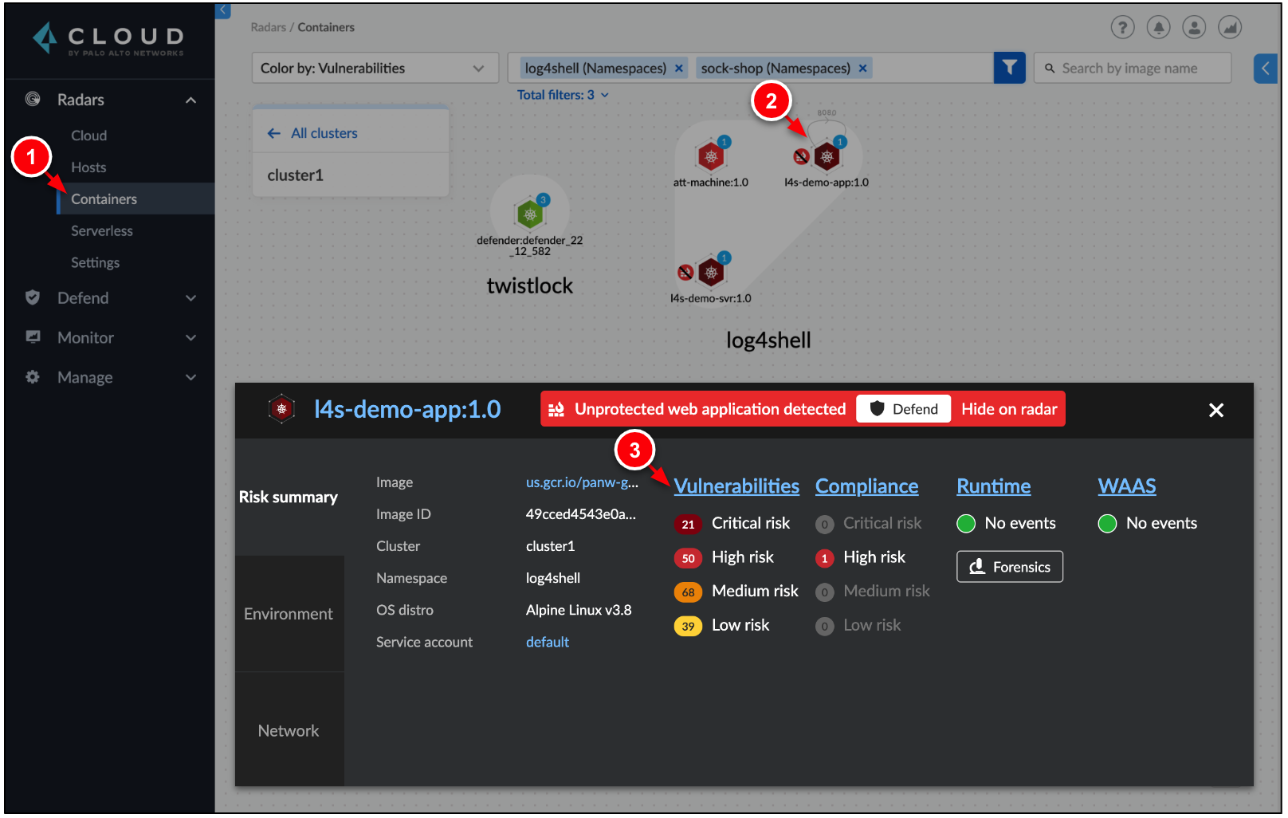Click the Manage gear sidebar icon
The height and width of the screenshot is (818, 1288).
33,376
